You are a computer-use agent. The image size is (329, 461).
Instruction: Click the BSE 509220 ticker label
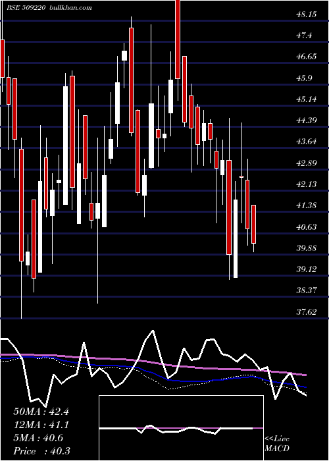click(x=26, y=8)
